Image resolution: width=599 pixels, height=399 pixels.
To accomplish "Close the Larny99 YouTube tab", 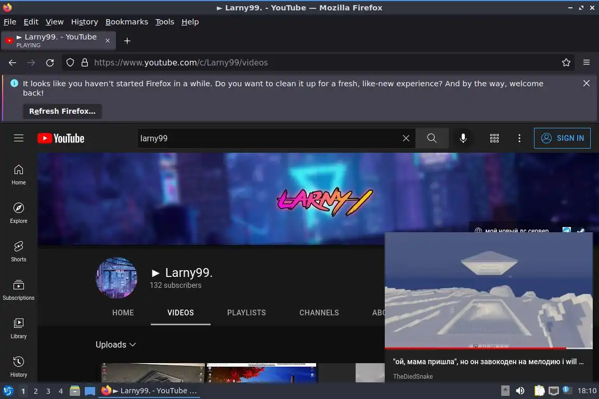I will (108, 41).
